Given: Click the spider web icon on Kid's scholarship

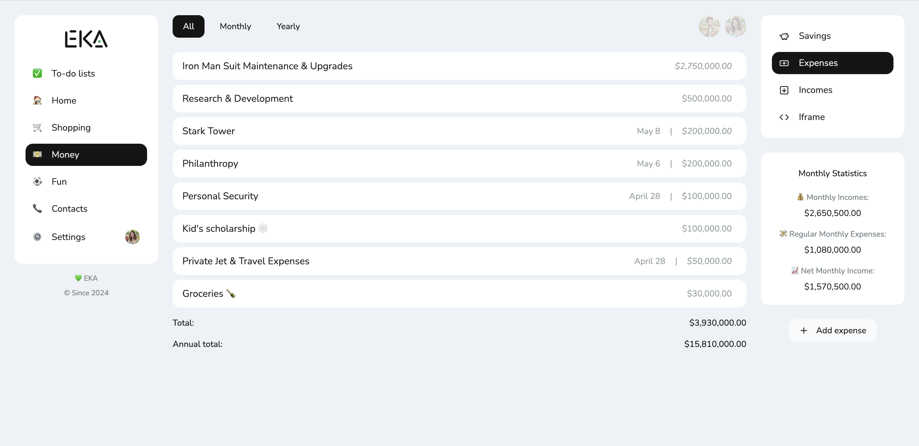Looking at the screenshot, I should [263, 228].
